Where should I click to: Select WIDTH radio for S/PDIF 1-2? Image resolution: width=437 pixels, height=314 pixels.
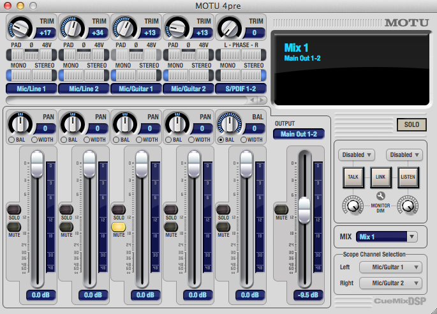244,140
